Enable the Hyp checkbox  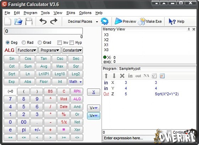(x=71, y=43)
